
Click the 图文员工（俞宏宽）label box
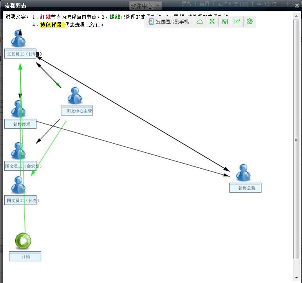click(x=20, y=166)
